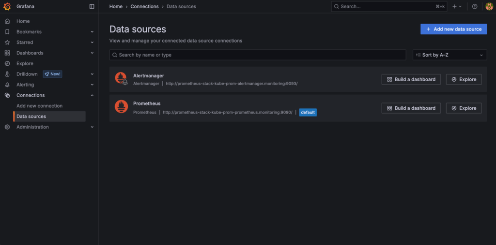Open Dashboards in the sidebar
This screenshot has height=245, width=496.
tap(30, 53)
